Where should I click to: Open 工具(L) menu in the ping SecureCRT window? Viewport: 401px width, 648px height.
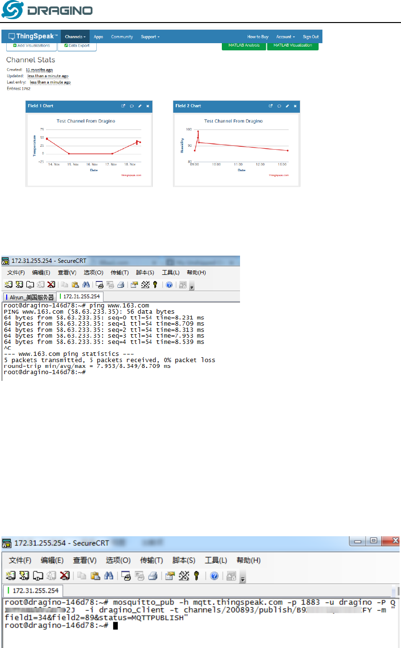[171, 272]
